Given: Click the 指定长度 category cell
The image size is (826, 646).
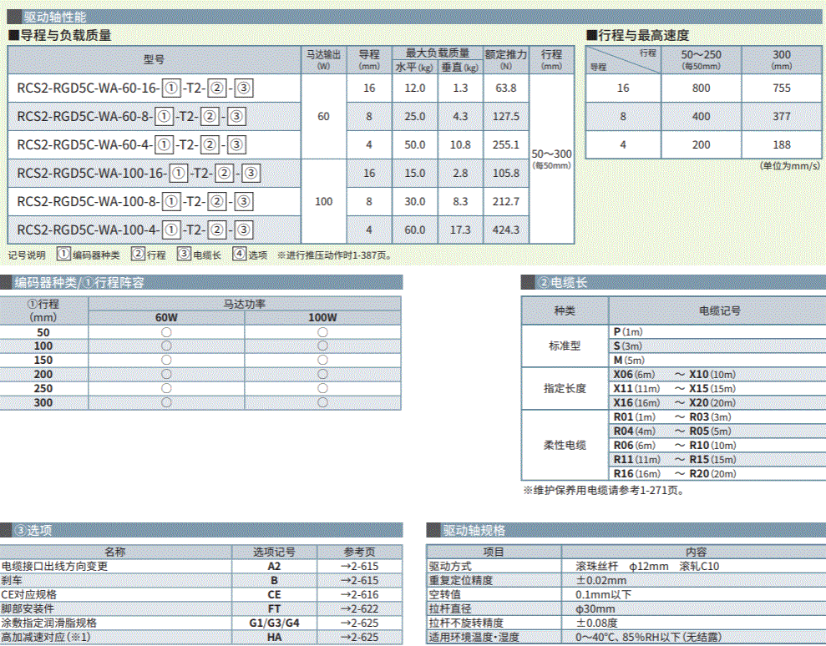Looking at the screenshot, I should point(565,389).
